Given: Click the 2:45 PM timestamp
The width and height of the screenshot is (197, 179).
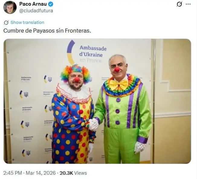Looking at the screenshot, I should point(13,173).
